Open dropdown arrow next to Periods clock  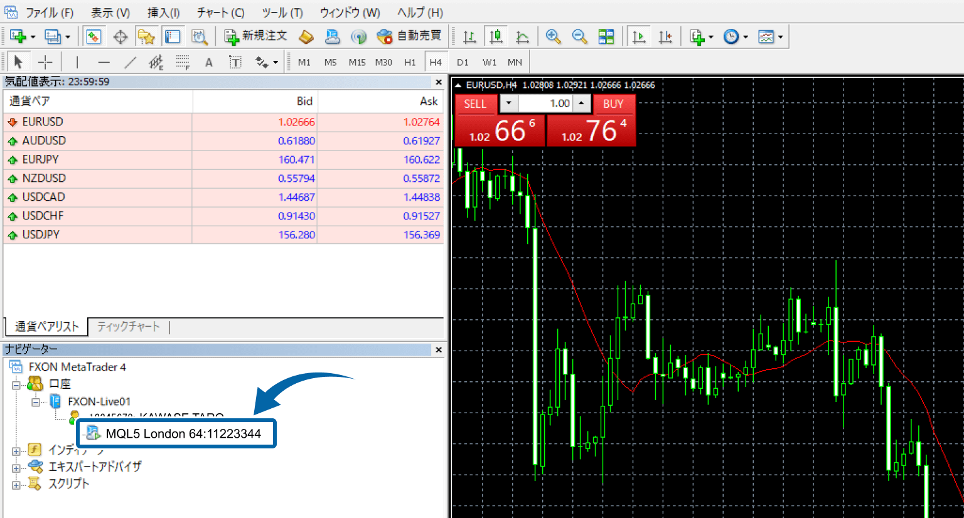click(x=746, y=37)
